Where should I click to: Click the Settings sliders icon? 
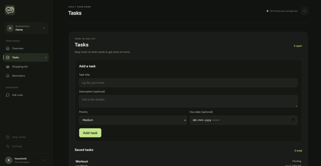(8, 146)
